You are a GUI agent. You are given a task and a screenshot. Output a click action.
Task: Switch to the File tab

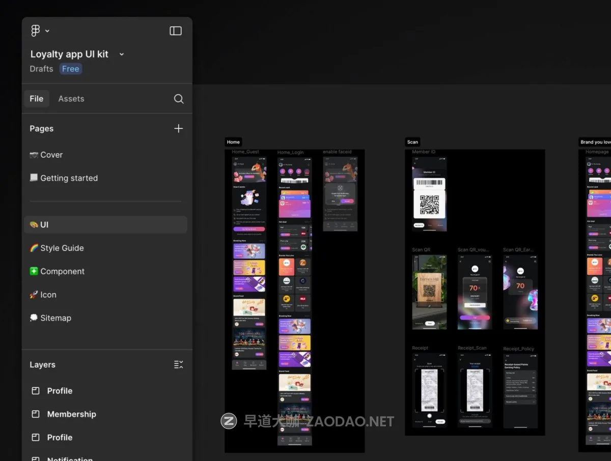37,99
